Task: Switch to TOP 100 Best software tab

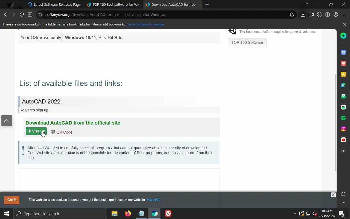Action: 113,4
